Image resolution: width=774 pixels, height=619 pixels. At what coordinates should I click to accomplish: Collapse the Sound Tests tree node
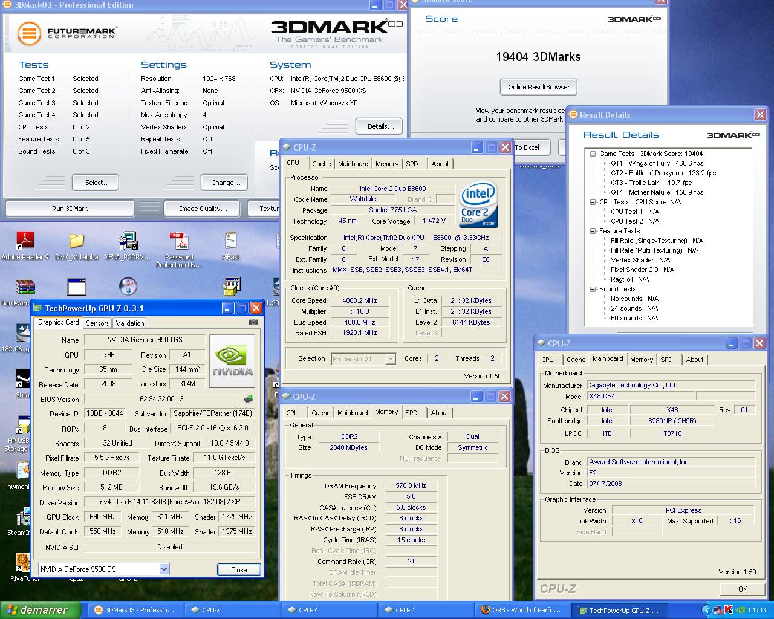pyautogui.click(x=593, y=289)
